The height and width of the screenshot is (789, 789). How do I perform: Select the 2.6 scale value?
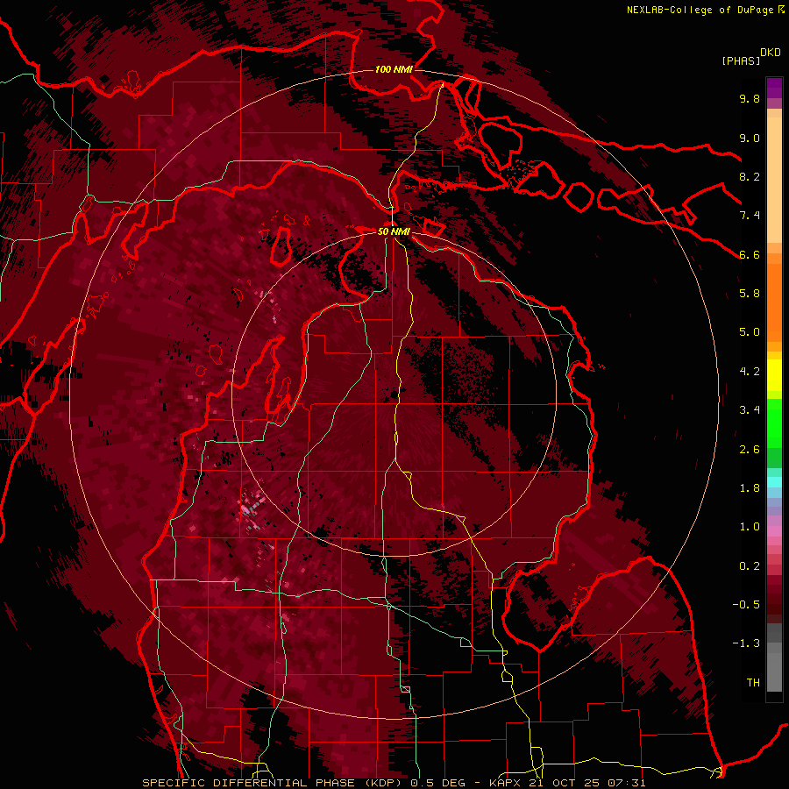tap(750, 450)
